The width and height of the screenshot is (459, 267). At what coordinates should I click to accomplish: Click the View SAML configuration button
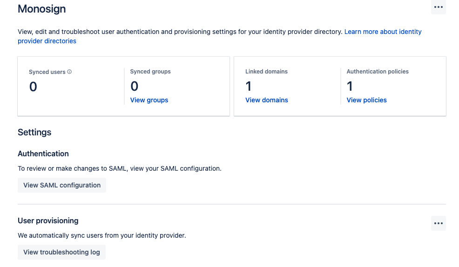click(62, 185)
